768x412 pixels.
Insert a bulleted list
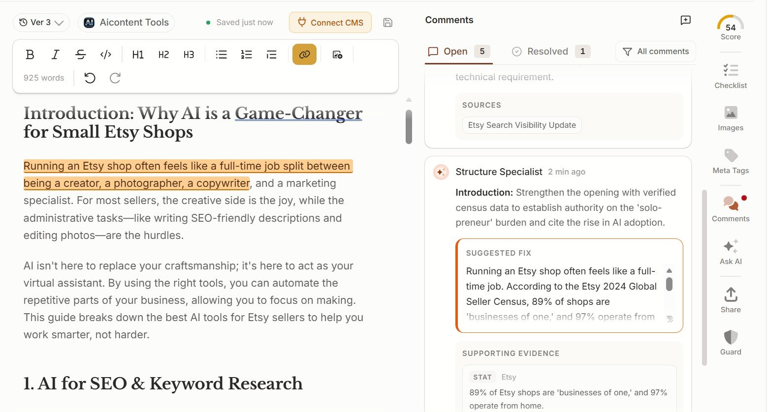tap(222, 55)
